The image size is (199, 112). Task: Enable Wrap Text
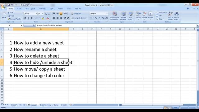point(76,14)
